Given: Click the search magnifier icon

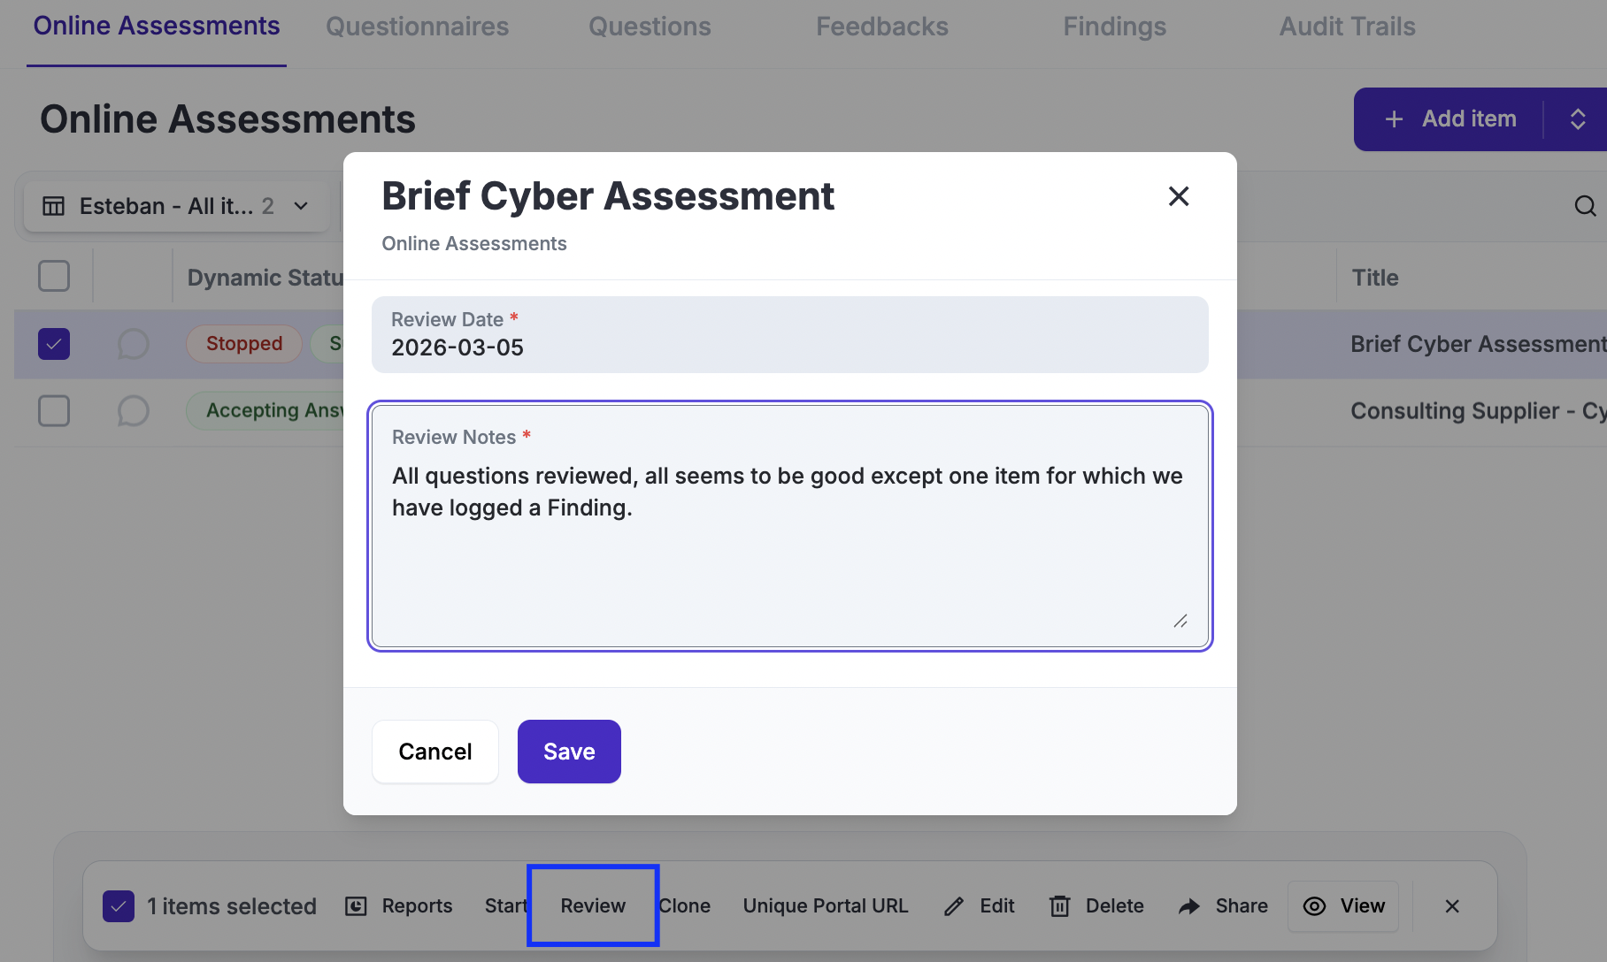Looking at the screenshot, I should [1585, 206].
